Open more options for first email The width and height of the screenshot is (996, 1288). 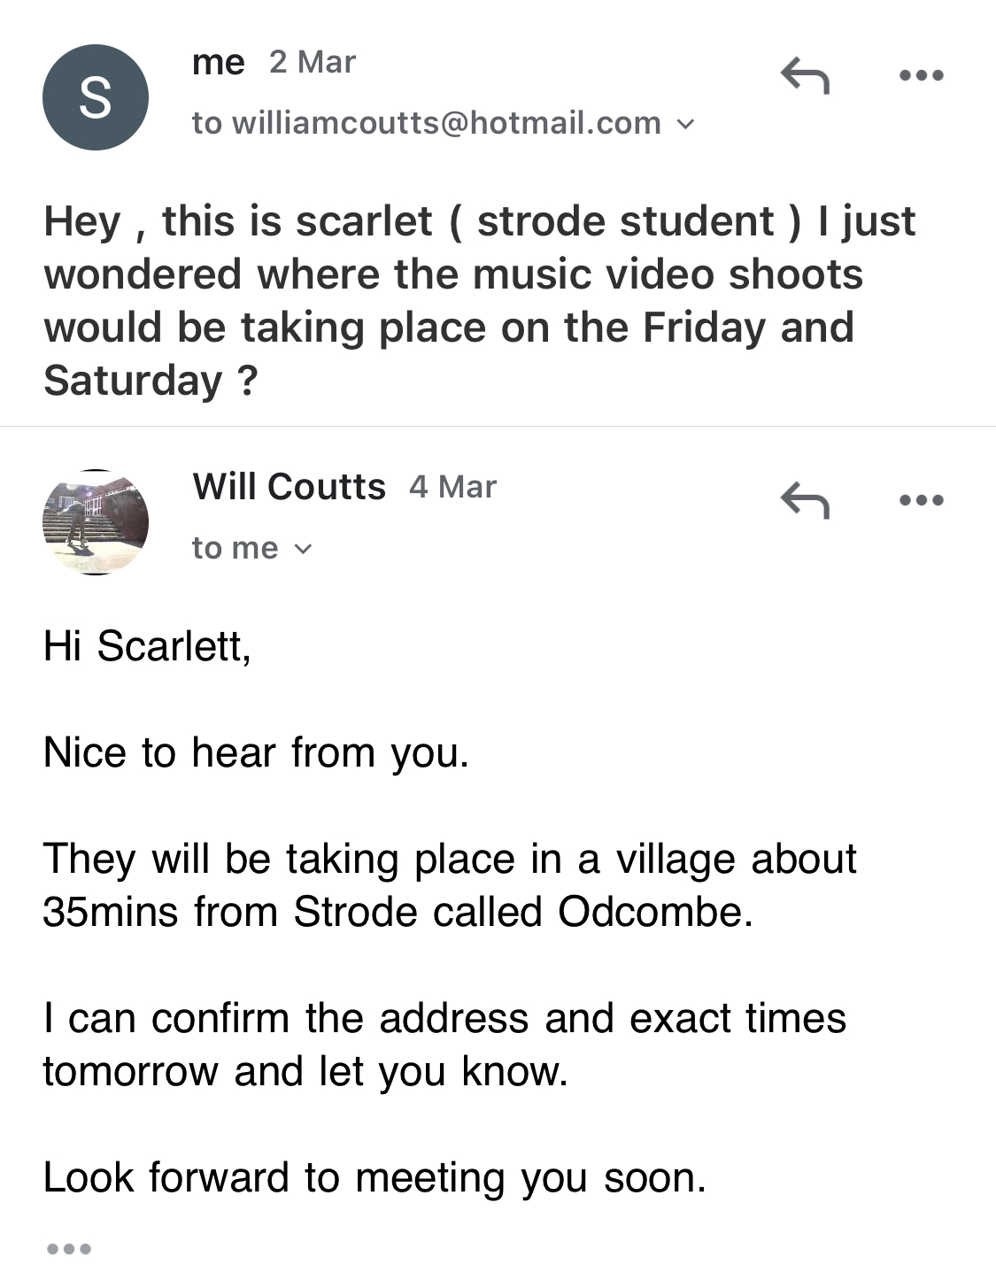coord(921,75)
